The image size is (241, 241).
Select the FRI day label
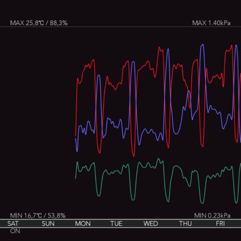pos(220,223)
